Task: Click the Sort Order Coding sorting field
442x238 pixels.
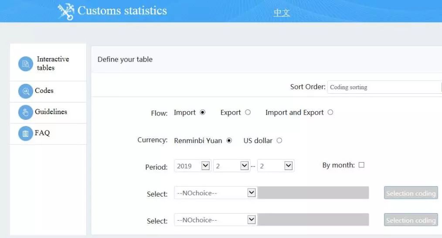Action: coord(384,87)
